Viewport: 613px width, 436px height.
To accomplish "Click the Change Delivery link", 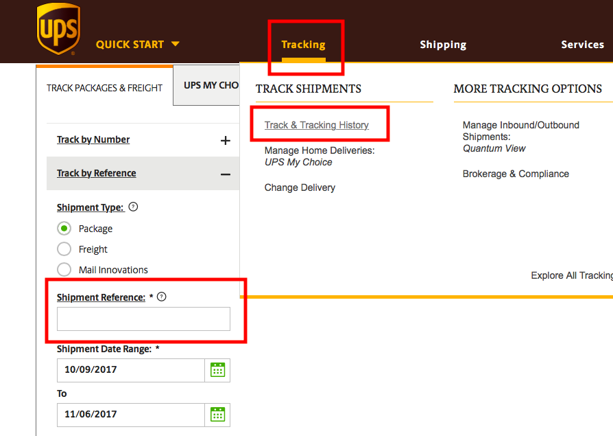I will [x=300, y=187].
